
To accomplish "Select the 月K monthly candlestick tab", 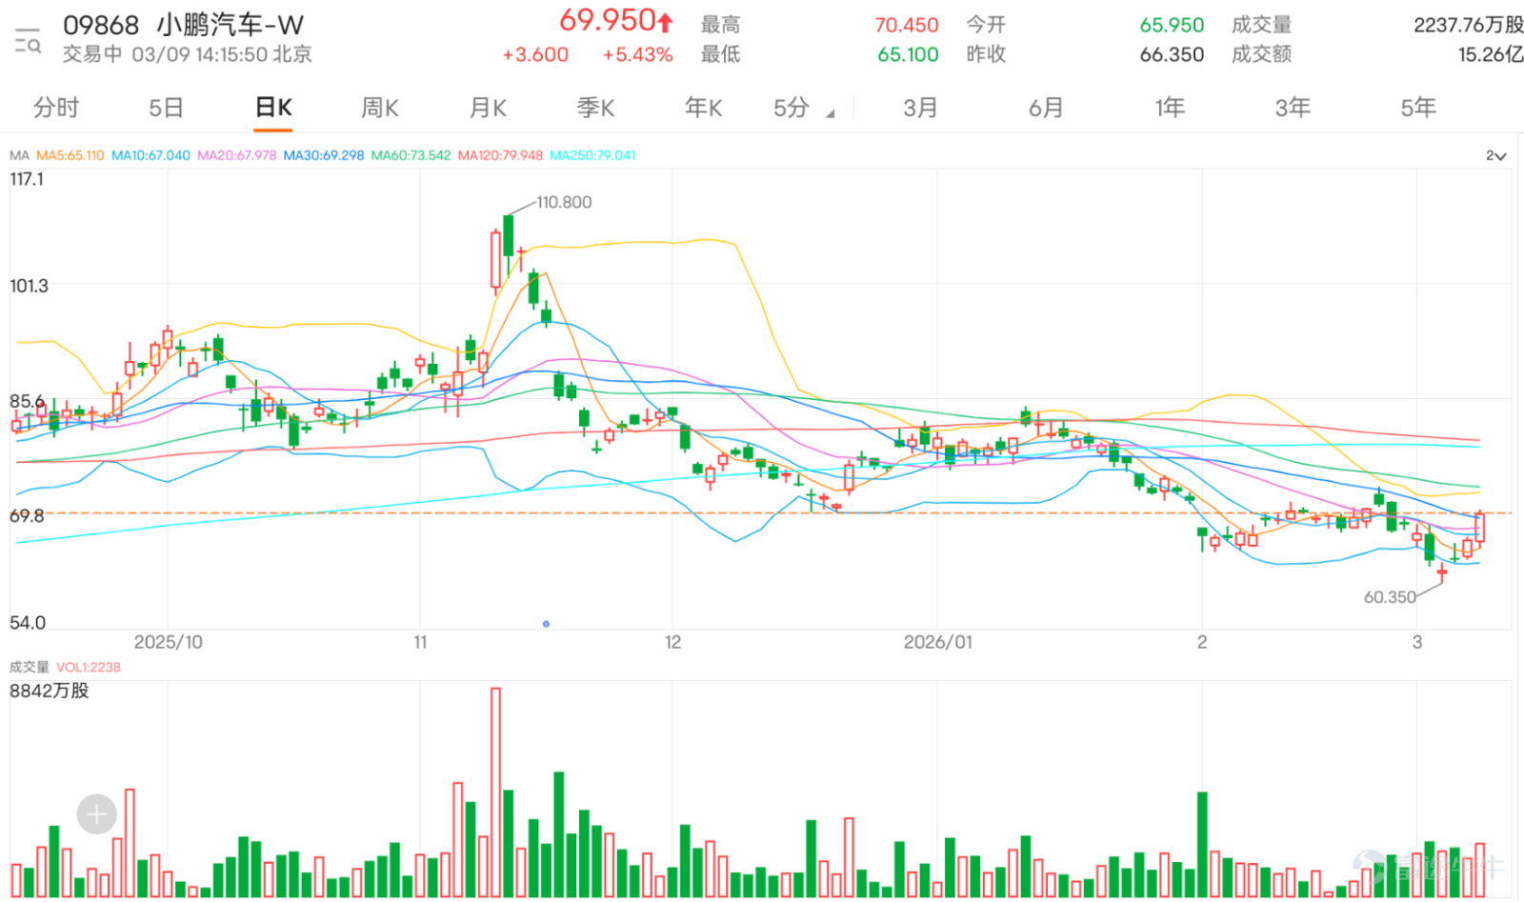I will (x=488, y=108).
